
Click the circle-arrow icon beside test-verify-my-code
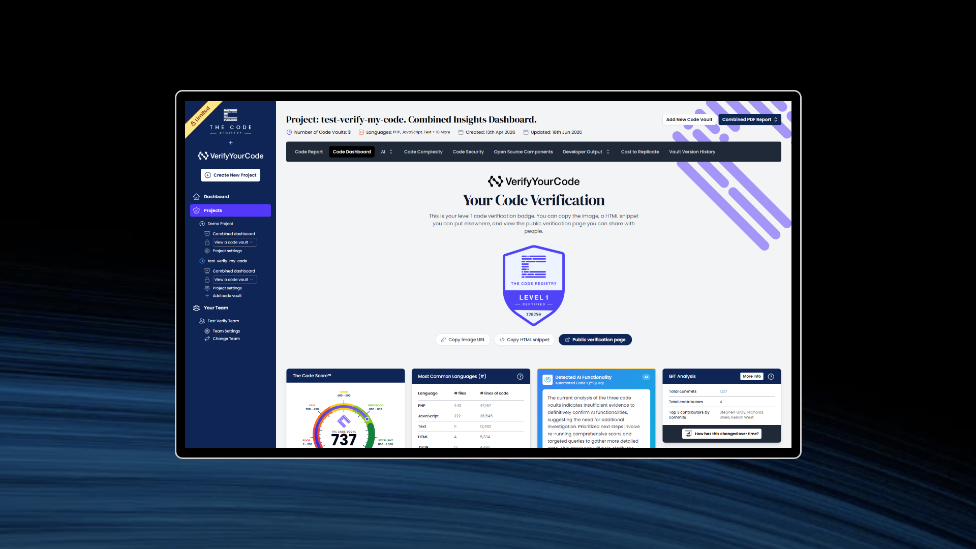click(202, 261)
